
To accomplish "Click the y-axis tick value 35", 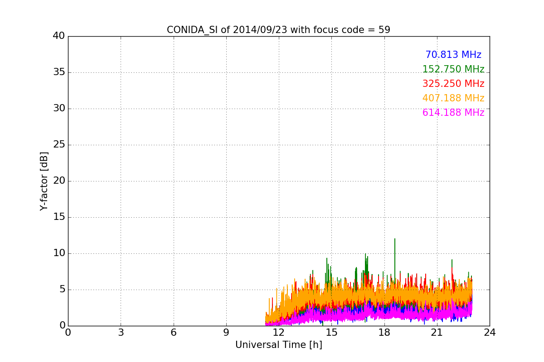I will pos(59,72).
